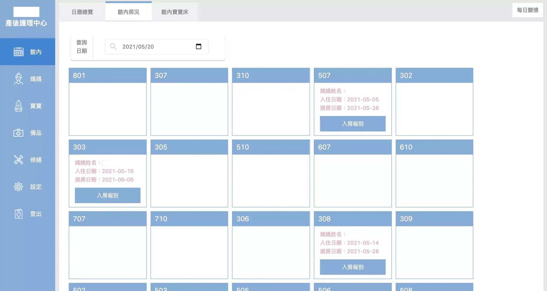
Task: Click the search magnifier icon in date field
Action: [x=113, y=47]
